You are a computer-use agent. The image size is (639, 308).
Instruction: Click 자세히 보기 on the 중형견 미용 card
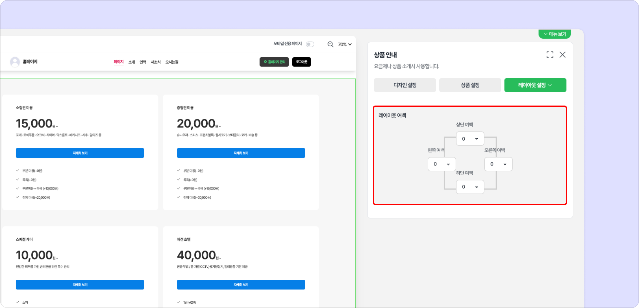point(241,153)
